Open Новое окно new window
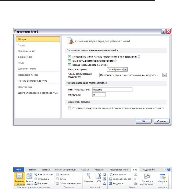 tap(117, 175)
